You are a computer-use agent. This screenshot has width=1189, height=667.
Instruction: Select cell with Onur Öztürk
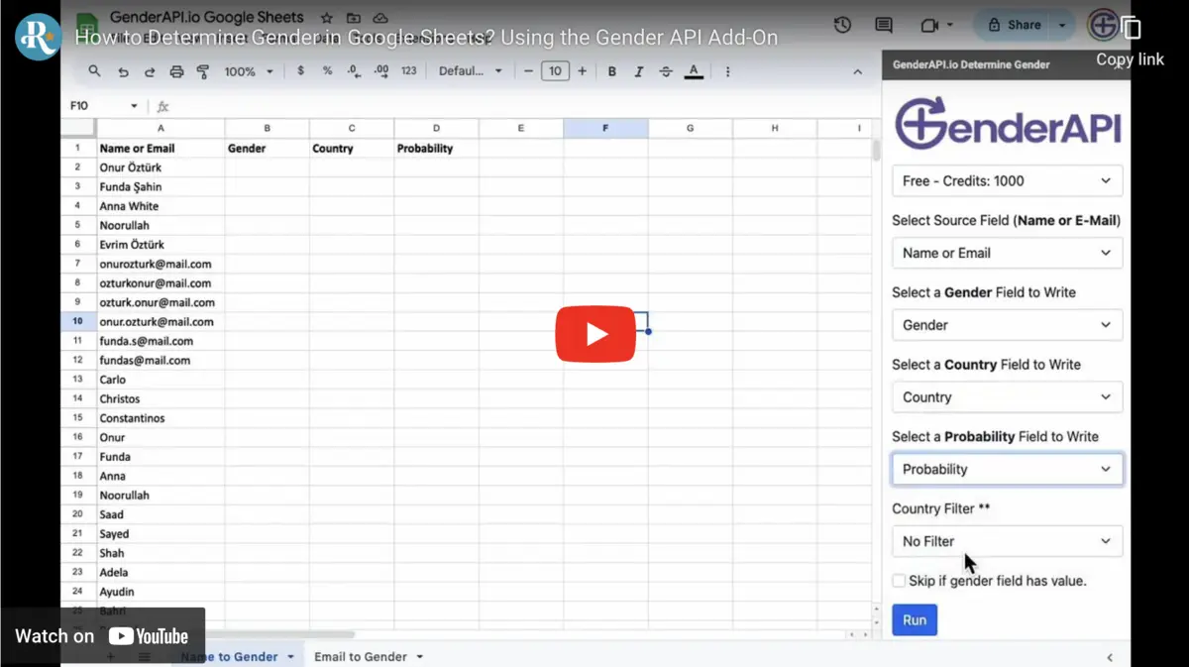point(161,167)
